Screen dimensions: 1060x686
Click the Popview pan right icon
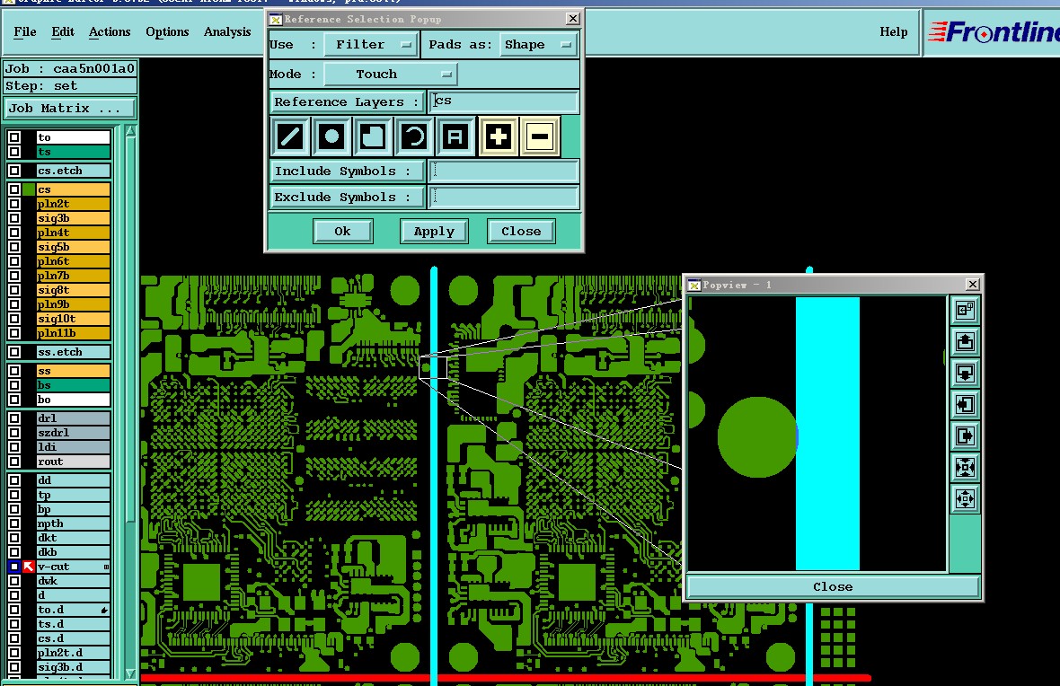coord(965,435)
